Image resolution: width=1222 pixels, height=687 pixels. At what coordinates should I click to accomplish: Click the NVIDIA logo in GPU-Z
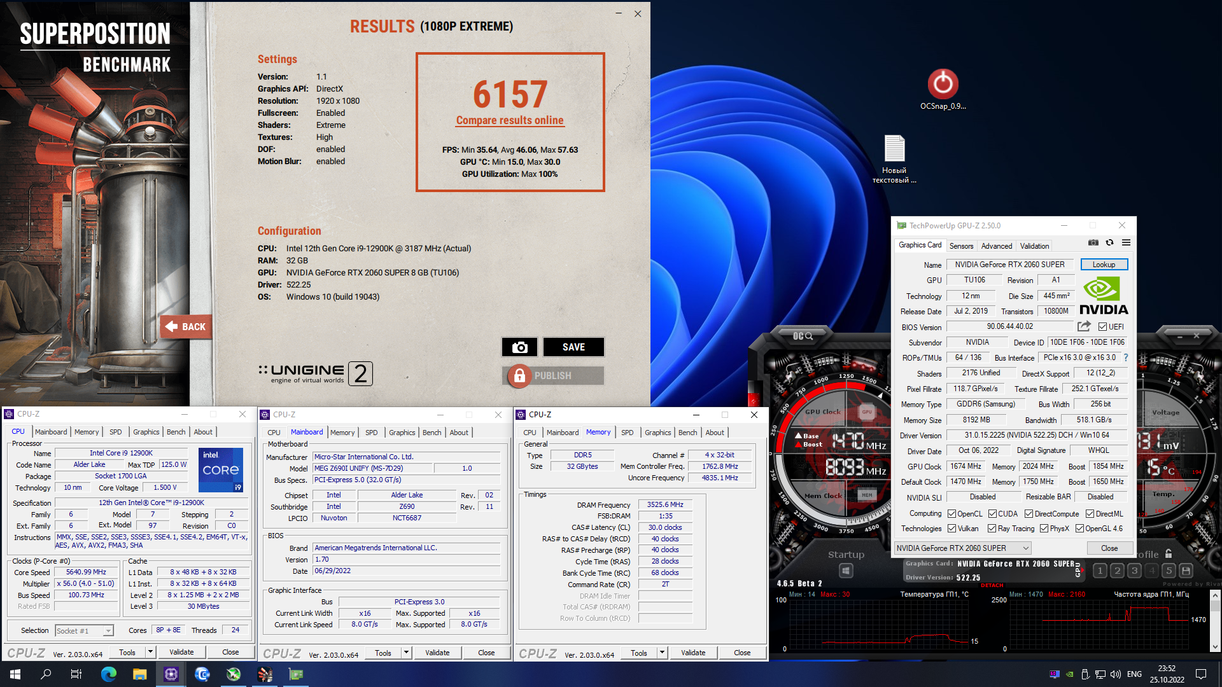pos(1104,296)
